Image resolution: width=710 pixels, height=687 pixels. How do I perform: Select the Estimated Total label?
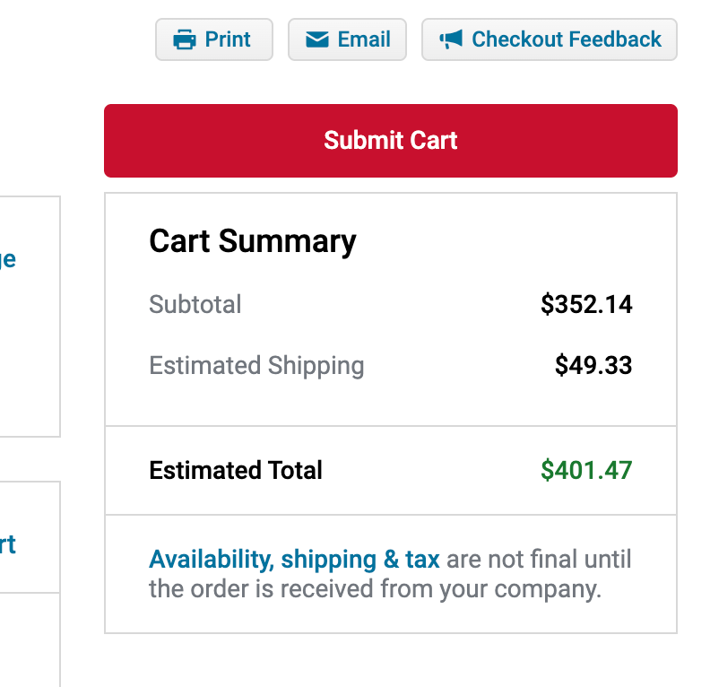[236, 470]
